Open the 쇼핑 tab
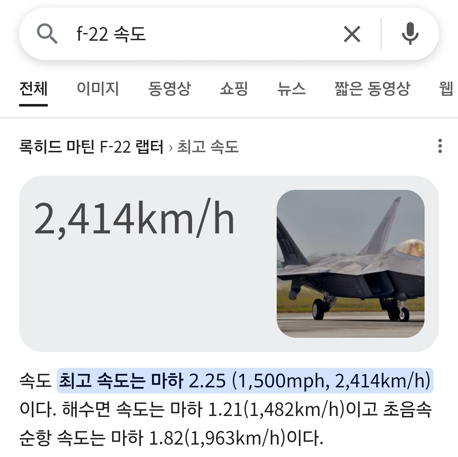The height and width of the screenshot is (457, 458). [x=234, y=89]
